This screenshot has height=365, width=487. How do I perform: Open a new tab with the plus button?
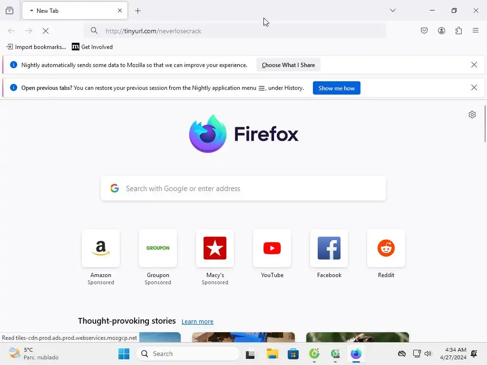[x=138, y=11]
